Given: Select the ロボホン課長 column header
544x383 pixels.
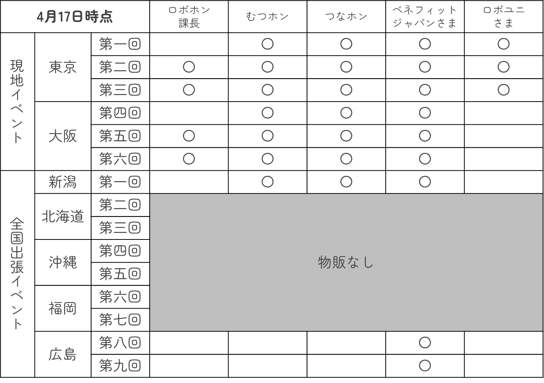Looking at the screenshot, I should pos(189,17).
